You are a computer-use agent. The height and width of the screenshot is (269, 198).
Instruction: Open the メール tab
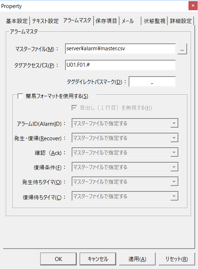[x=130, y=21]
